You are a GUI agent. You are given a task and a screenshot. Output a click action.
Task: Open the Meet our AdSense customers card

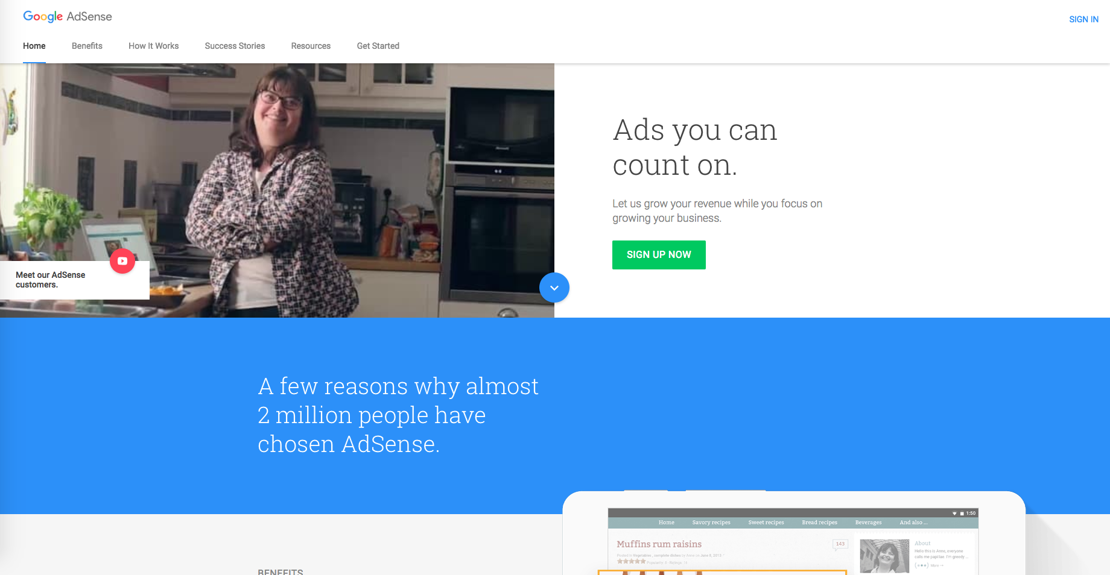75,280
